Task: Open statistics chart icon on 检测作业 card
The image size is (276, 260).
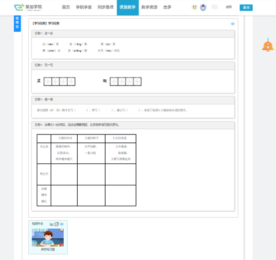Action: point(51,224)
